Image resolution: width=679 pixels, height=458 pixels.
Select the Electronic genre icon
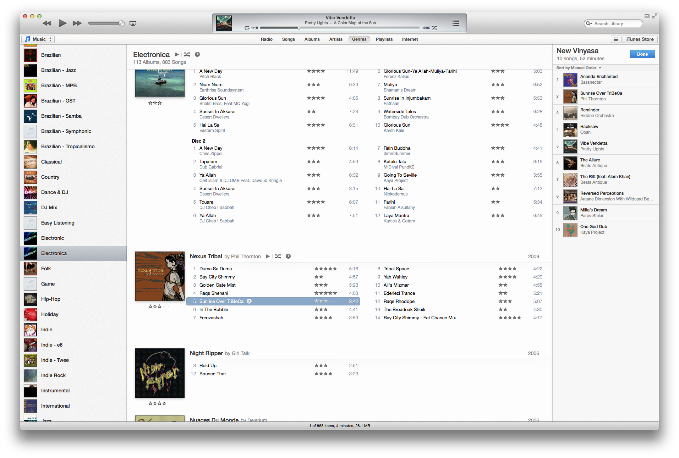click(x=30, y=238)
